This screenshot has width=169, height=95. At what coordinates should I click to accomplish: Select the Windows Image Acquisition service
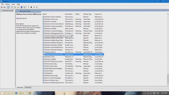pos(73,26)
